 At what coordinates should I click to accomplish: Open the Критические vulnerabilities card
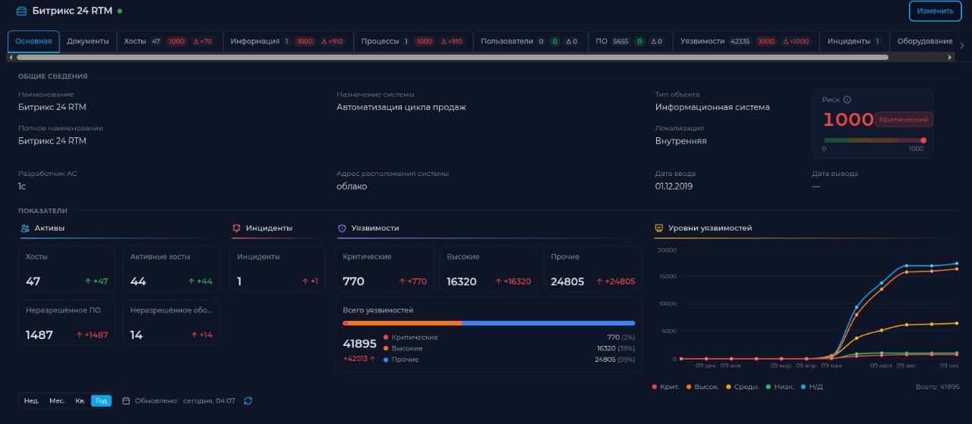pyautogui.click(x=384, y=269)
